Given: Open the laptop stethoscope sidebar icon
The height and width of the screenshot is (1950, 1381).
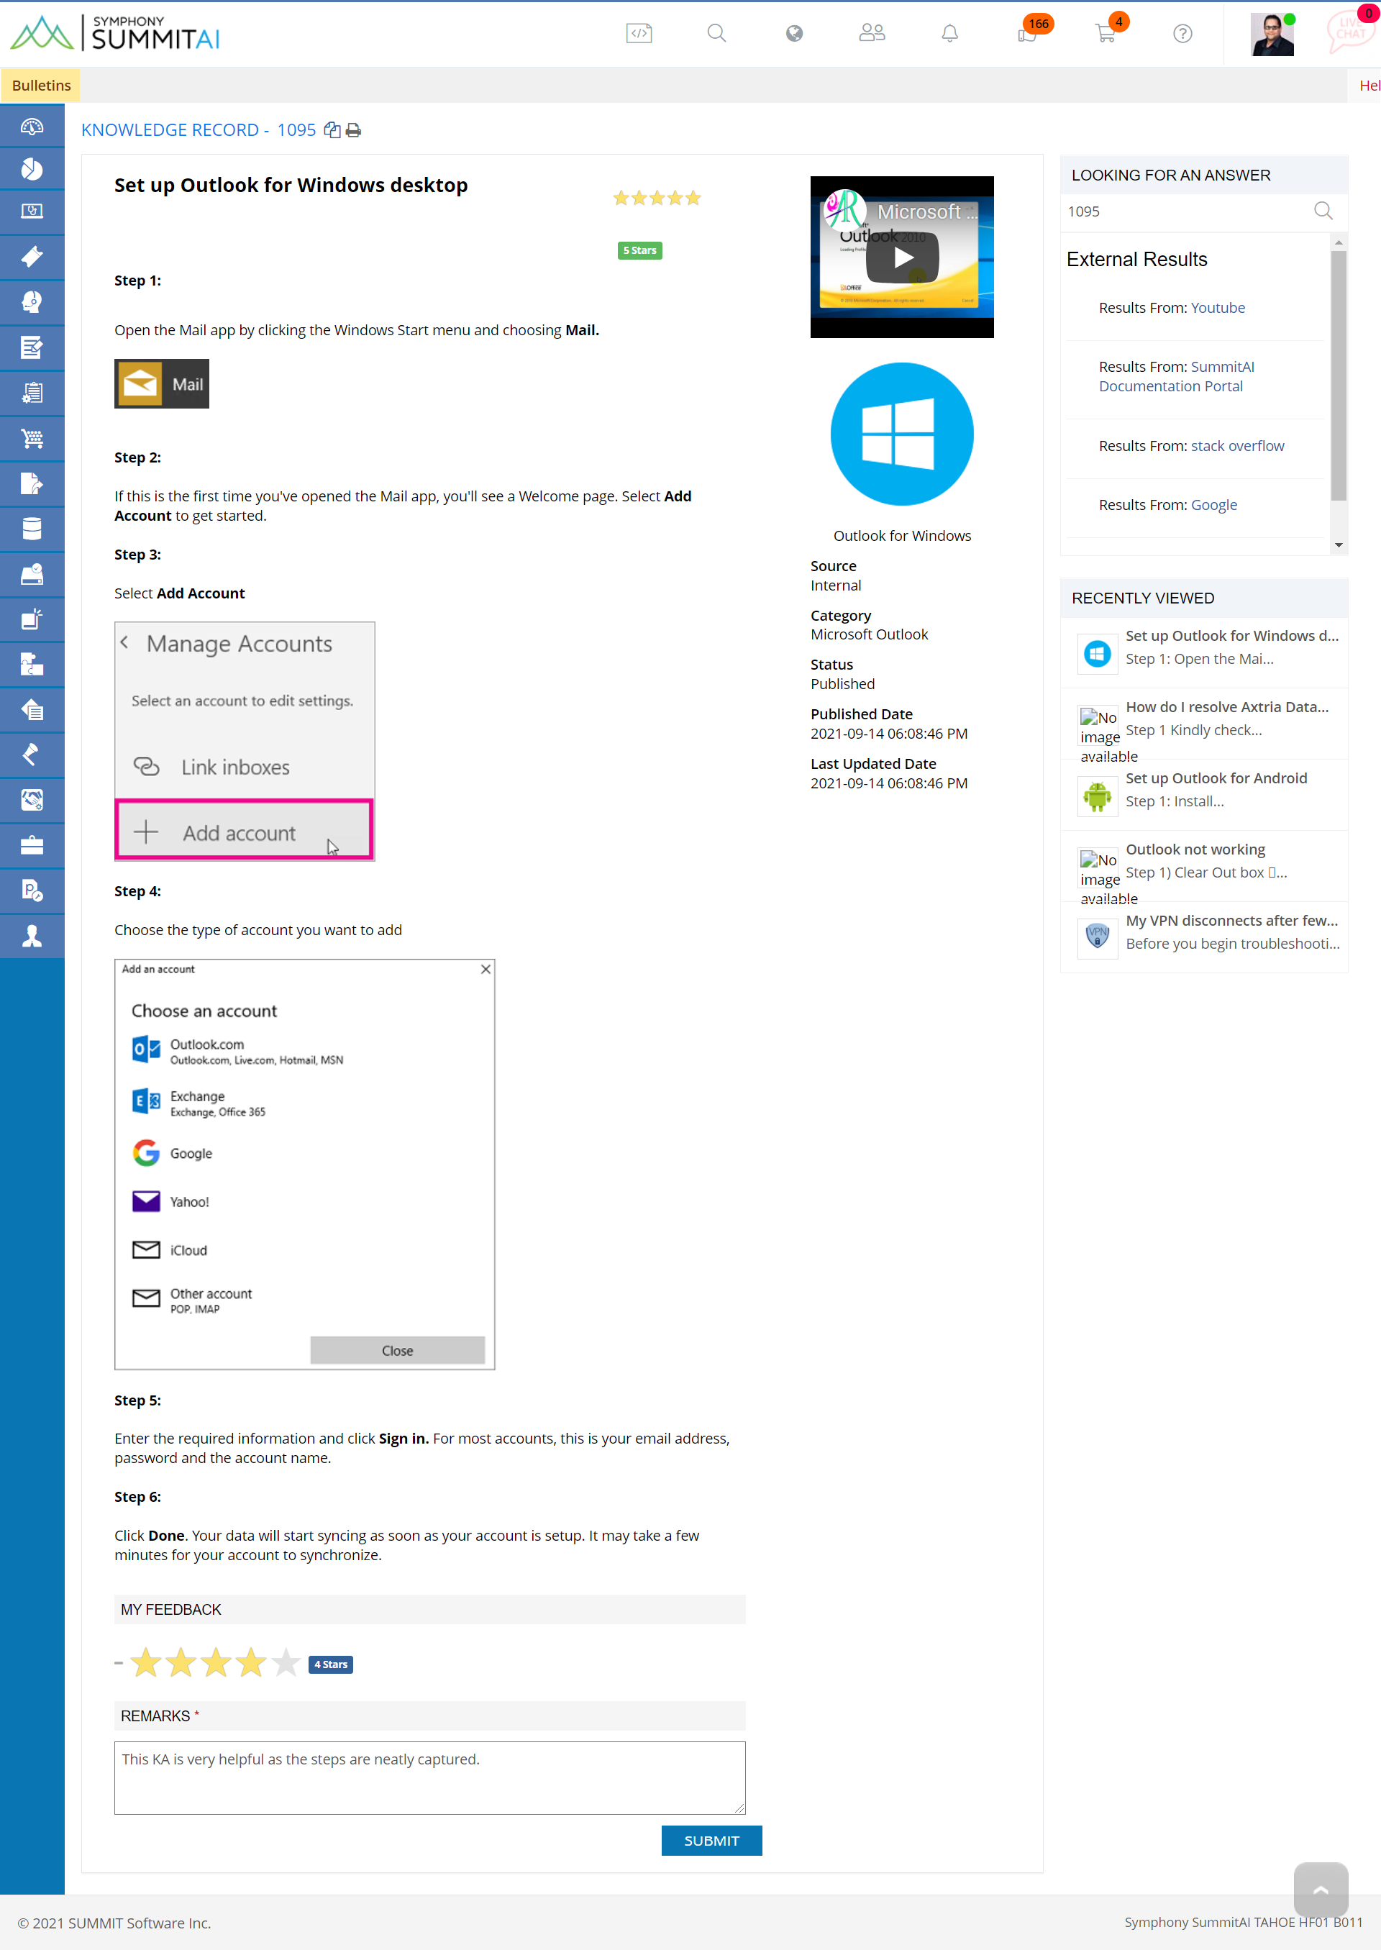Looking at the screenshot, I should [x=32, y=211].
